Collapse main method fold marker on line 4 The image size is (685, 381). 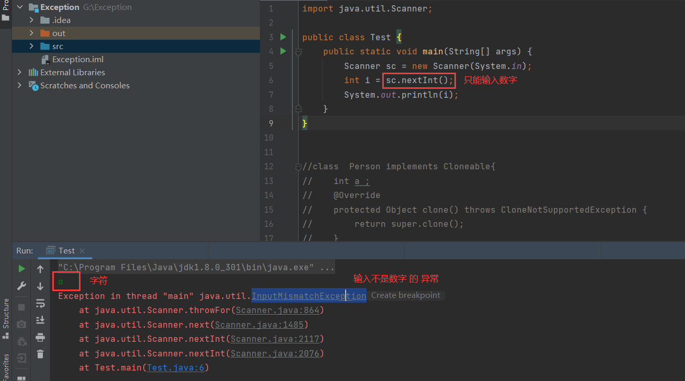298,52
